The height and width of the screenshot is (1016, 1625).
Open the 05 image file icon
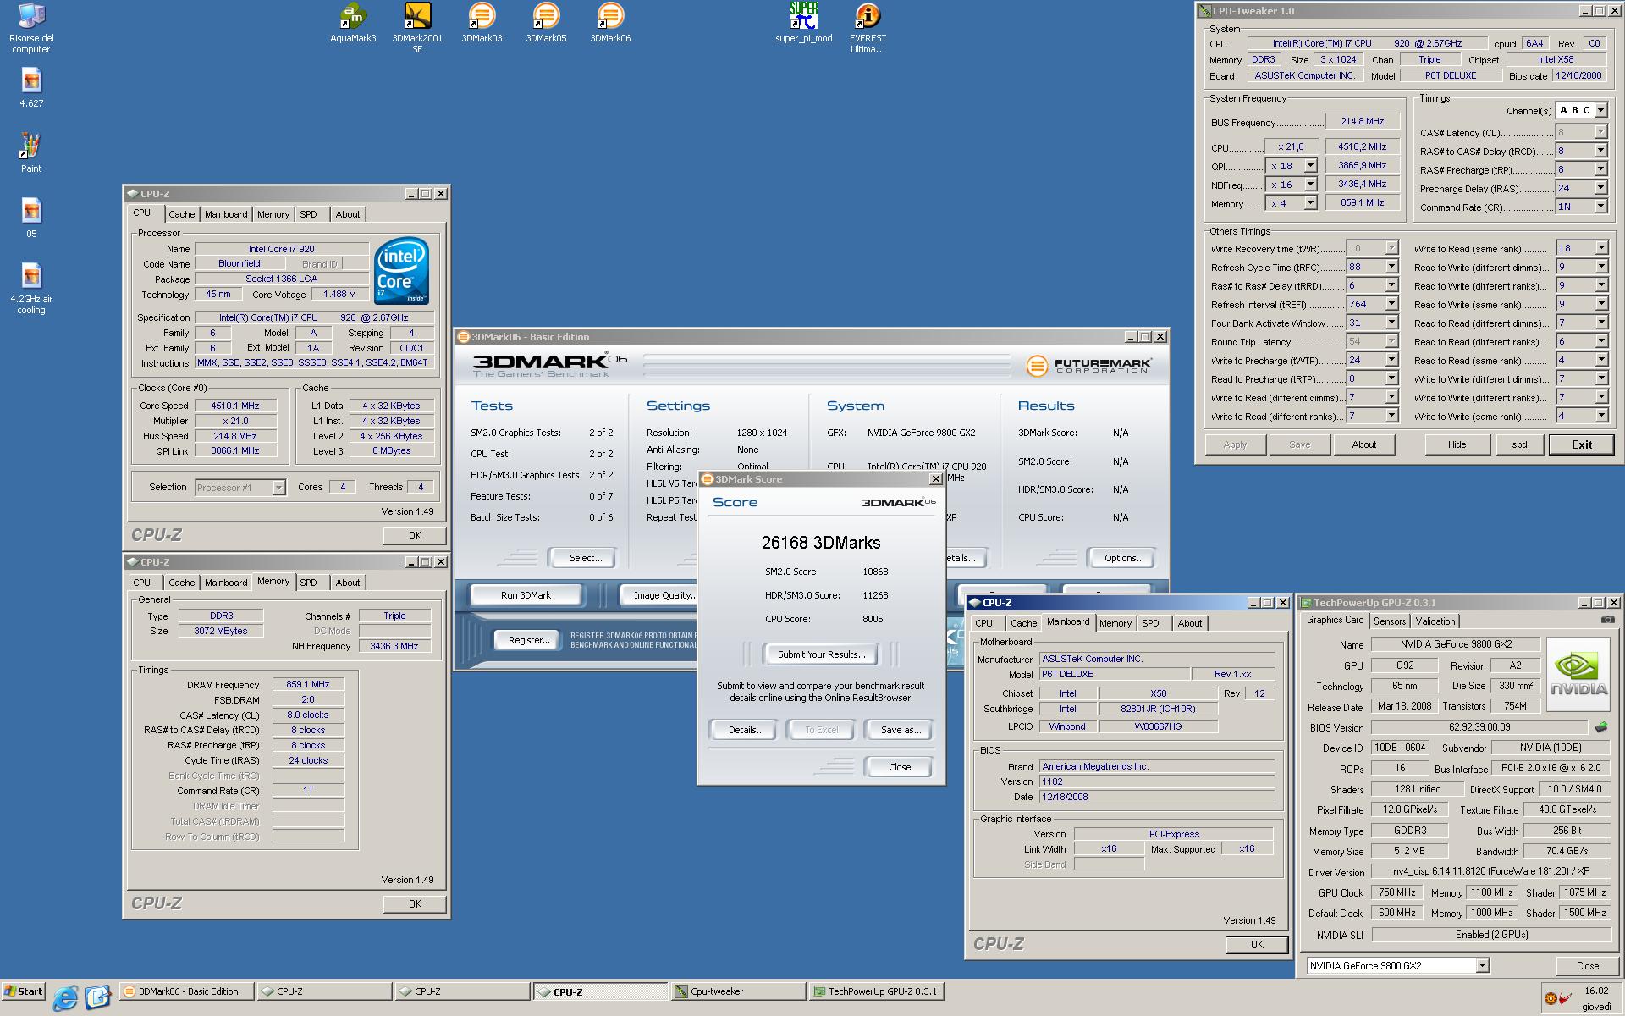tap(31, 218)
